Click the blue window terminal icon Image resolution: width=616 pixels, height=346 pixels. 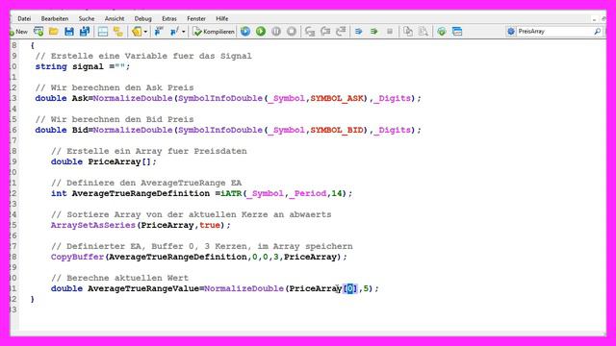[457, 32]
